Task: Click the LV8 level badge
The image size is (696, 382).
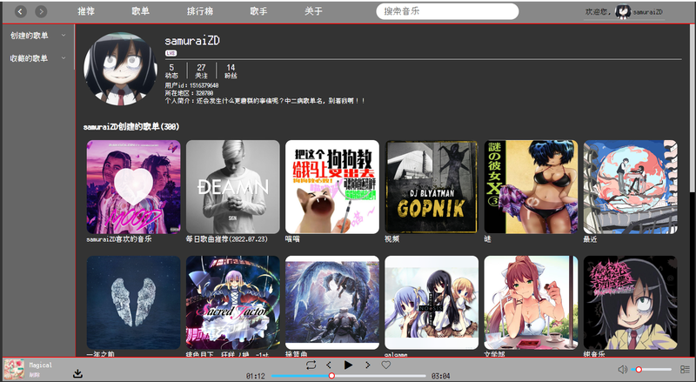Action: (x=171, y=53)
